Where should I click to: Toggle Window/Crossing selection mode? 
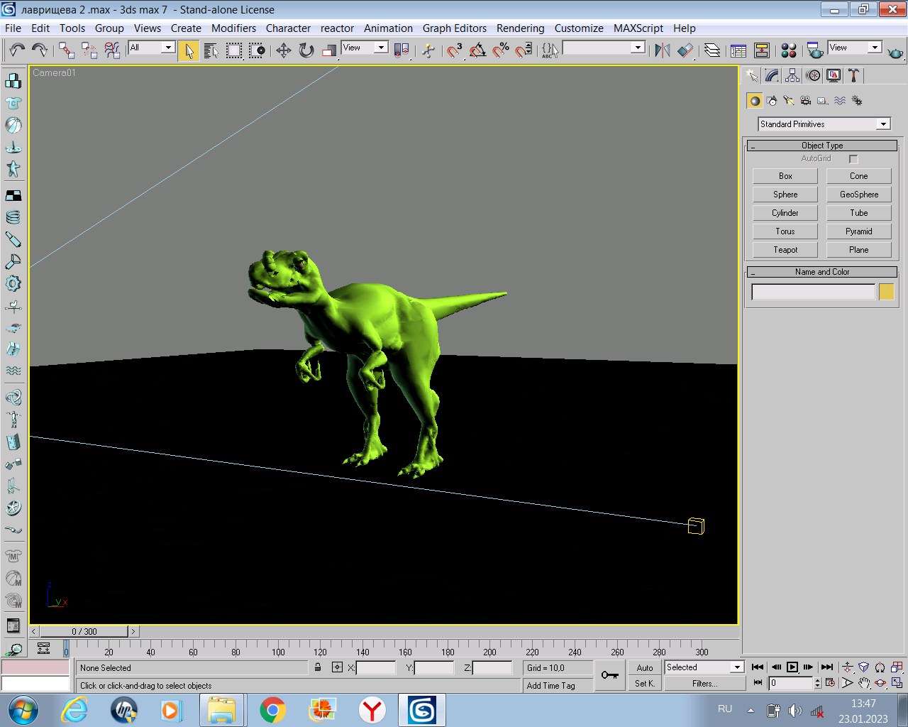pyautogui.click(x=257, y=50)
